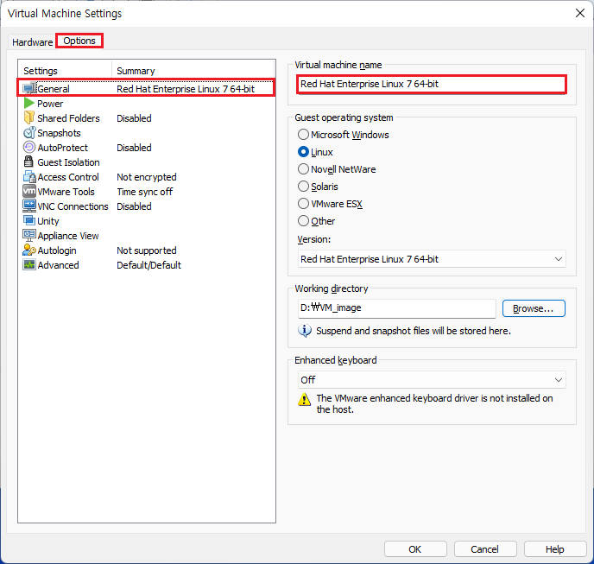Browse for working directory
This screenshot has height=564, width=594.
[534, 308]
